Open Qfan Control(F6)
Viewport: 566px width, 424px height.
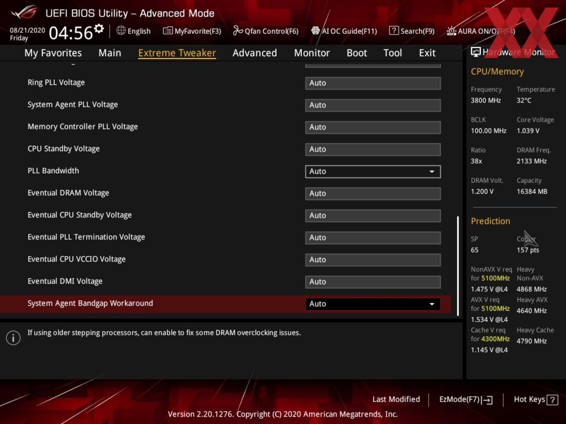pos(266,31)
